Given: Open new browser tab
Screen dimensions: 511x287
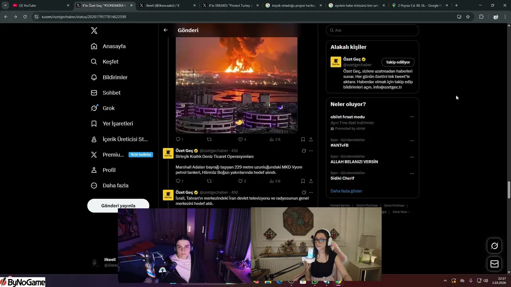Looking at the screenshot, I should coord(456,5).
